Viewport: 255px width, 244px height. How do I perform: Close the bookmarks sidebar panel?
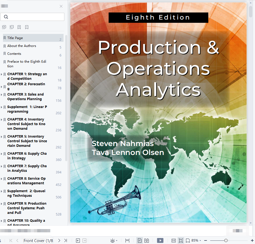(61, 6)
